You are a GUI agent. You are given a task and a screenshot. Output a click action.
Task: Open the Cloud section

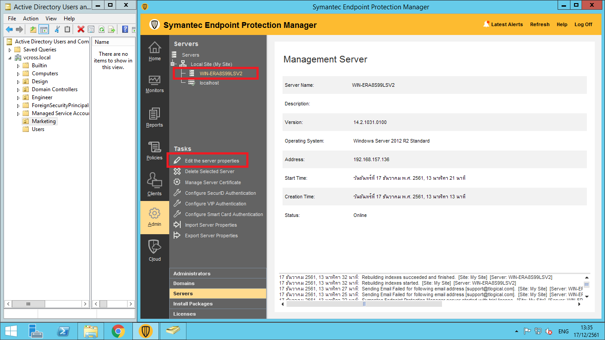point(155,250)
